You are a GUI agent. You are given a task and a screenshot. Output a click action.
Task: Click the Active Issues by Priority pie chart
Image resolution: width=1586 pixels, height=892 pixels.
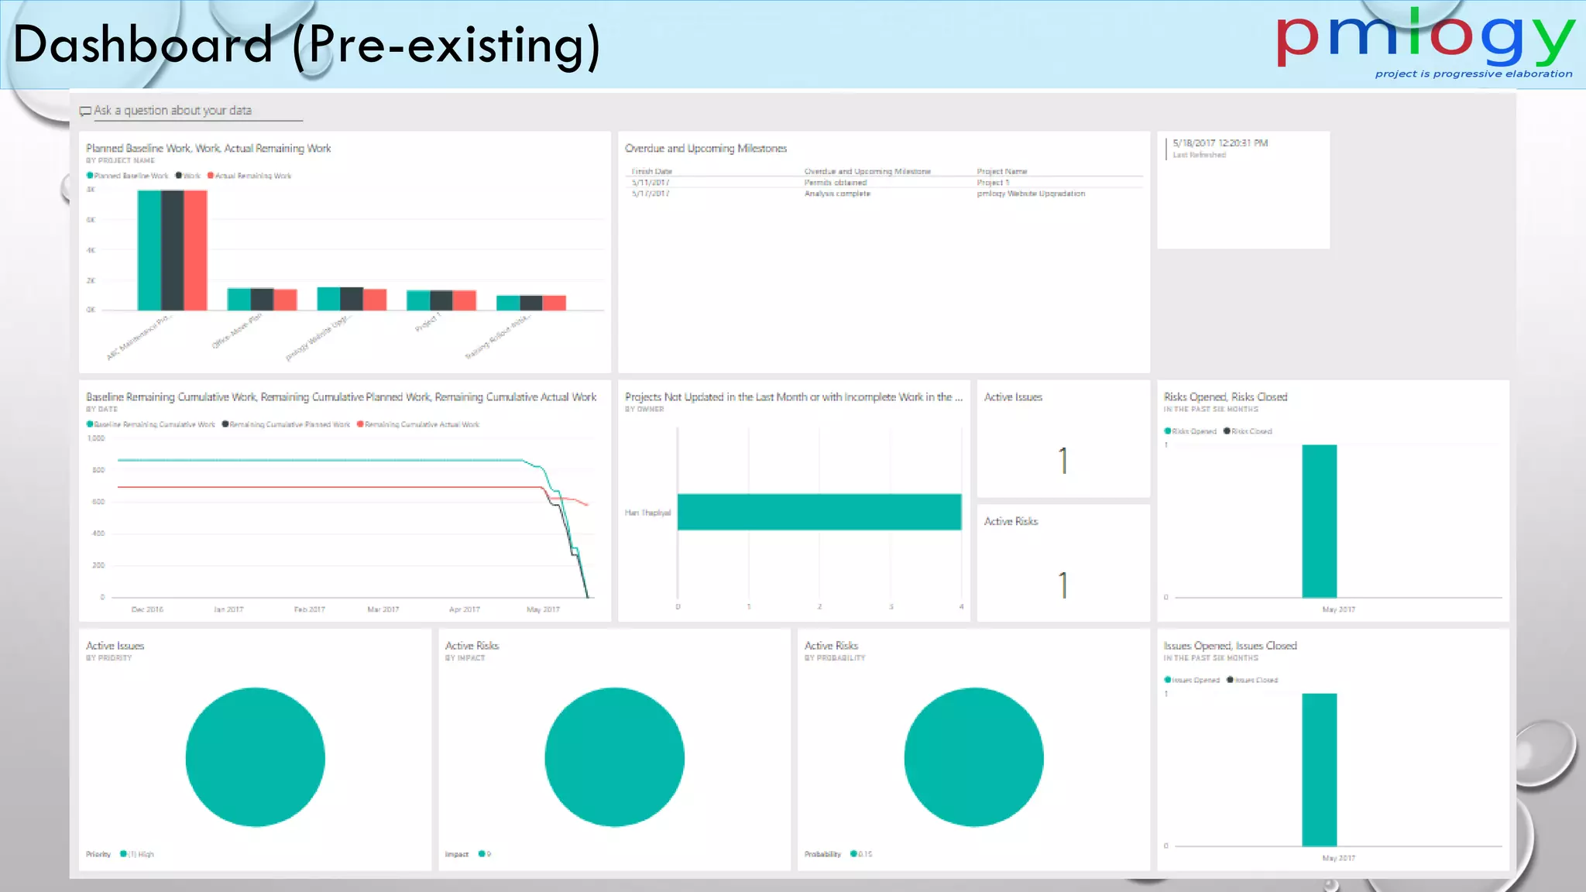(255, 757)
